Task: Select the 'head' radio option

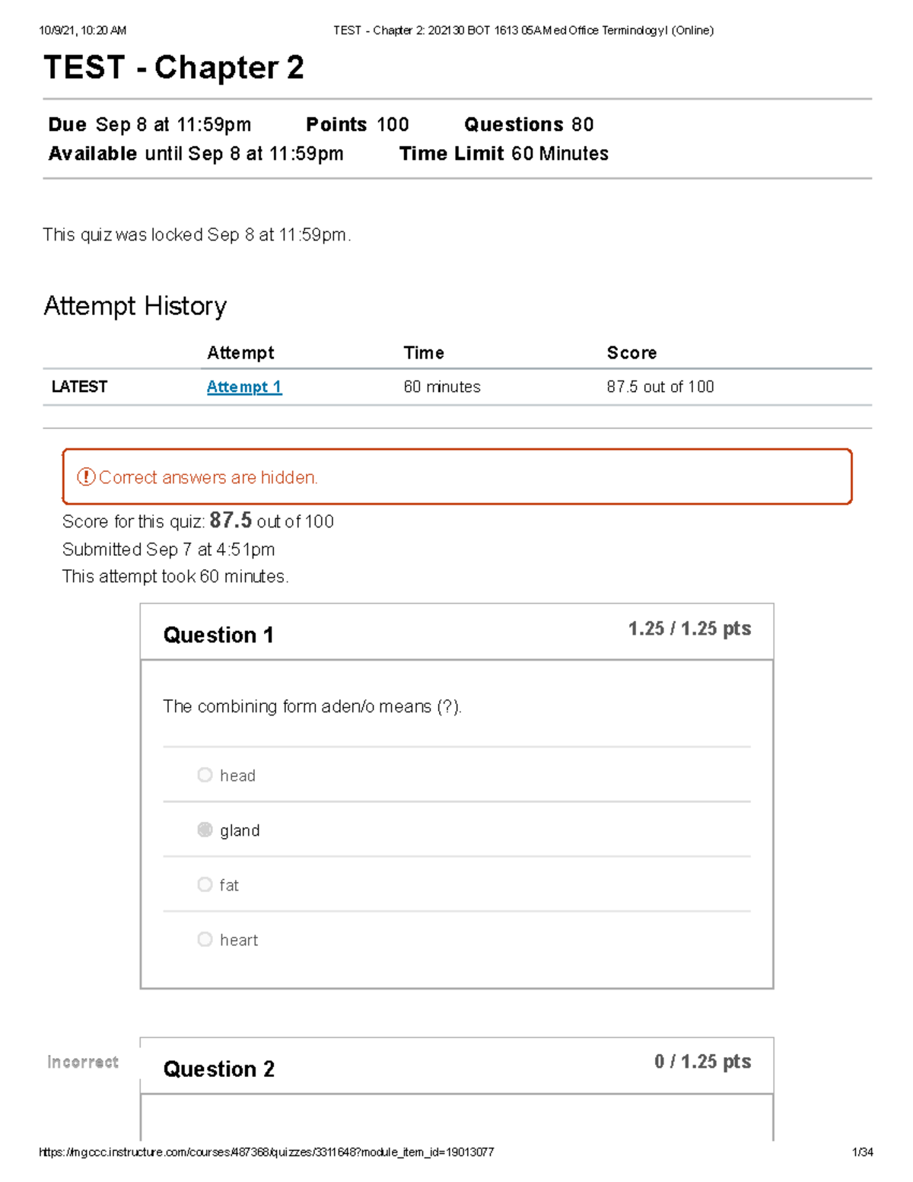Action: click(x=205, y=775)
